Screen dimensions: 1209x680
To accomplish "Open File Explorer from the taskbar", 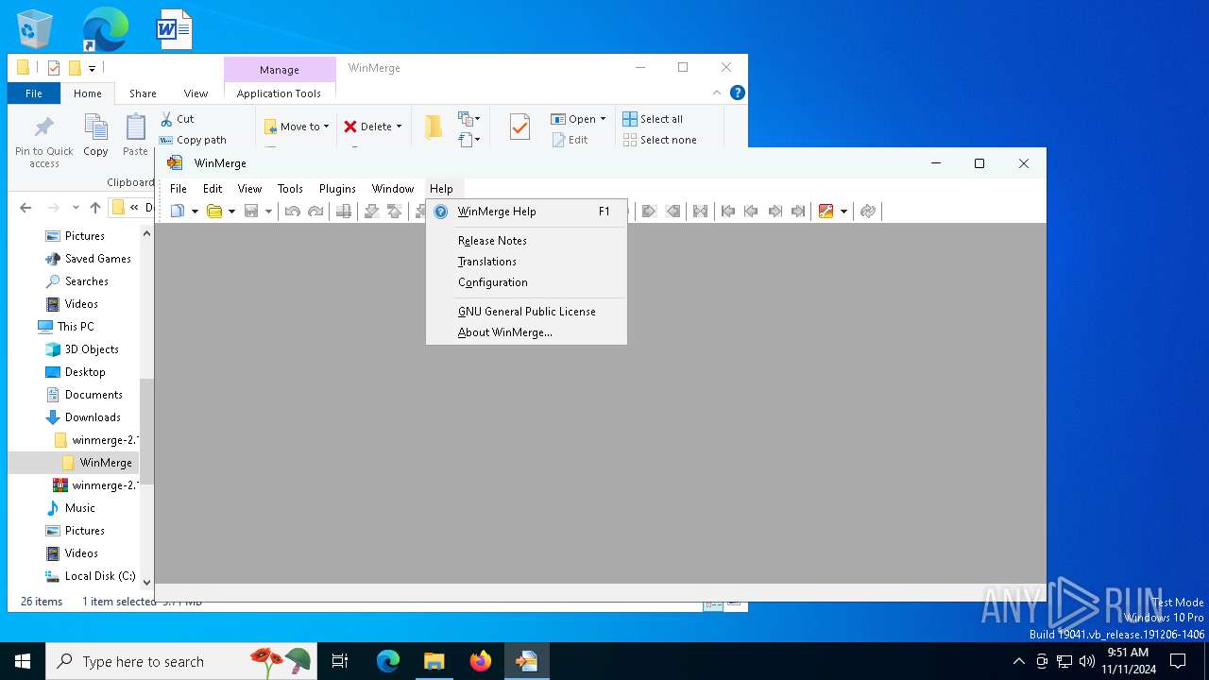I will click(434, 661).
